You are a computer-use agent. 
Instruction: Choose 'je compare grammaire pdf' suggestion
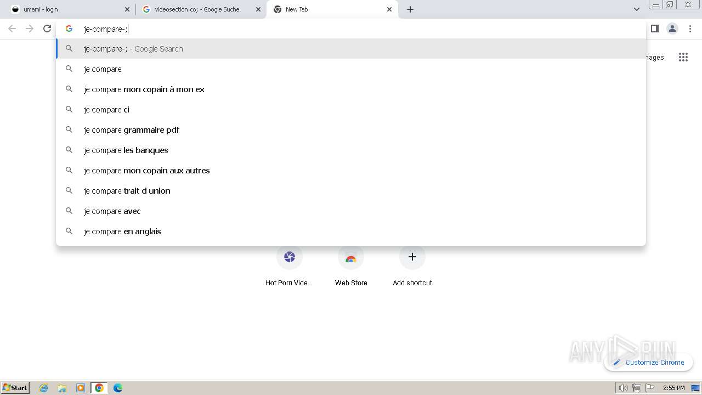[x=351, y=130]
